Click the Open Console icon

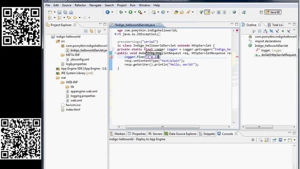(290, 140)
